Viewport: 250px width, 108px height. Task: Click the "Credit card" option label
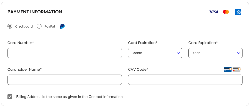(24, 26)
